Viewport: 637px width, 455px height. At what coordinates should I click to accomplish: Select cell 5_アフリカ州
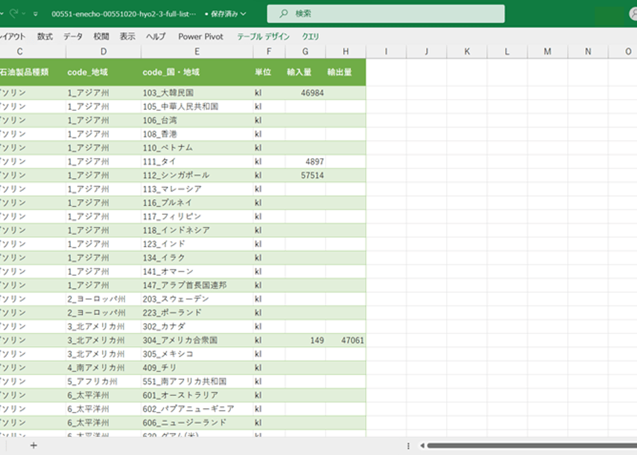[x=103, y=381]
